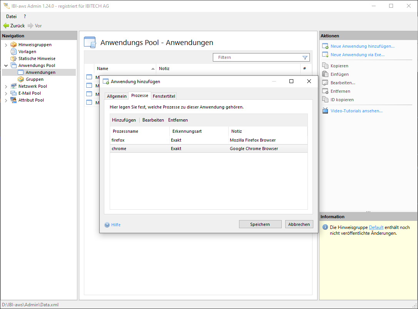This screenshot has height=309, width=418.
Task: Click the green Zurück arrow
Action: [6, 26]
